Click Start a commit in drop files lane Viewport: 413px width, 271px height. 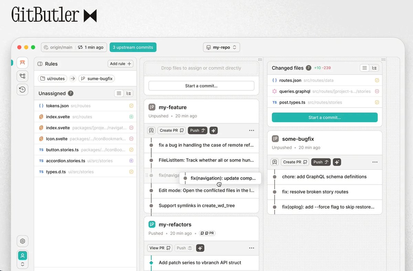pyautogui.click(x=201, y=86)
